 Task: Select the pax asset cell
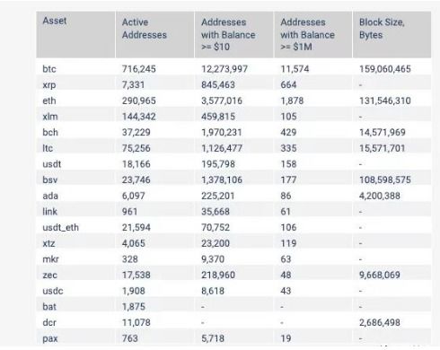(50, 338)
